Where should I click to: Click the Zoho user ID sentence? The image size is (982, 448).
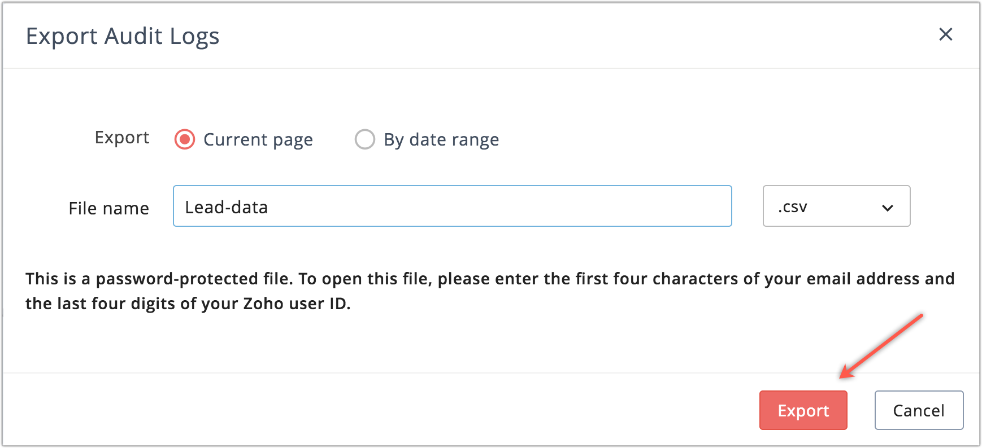pyautogui.click(x=188, y=304)
